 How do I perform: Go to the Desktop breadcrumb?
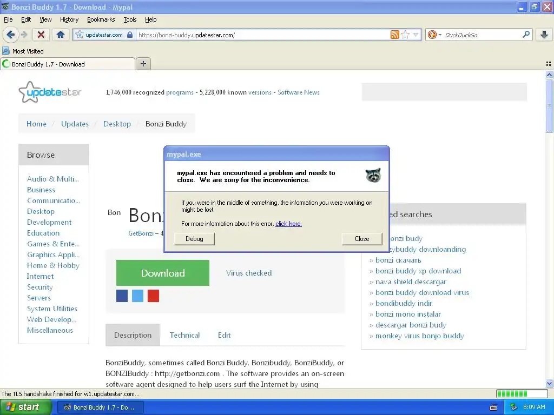point(117,124)
